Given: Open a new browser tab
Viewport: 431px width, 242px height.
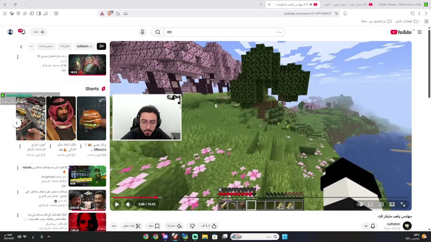Looking at the screenshot, I should click(x=261, y=4).
